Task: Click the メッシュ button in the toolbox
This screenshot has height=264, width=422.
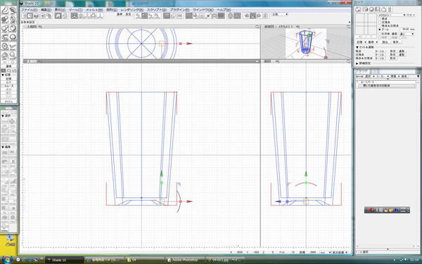Action: (9, 101)
